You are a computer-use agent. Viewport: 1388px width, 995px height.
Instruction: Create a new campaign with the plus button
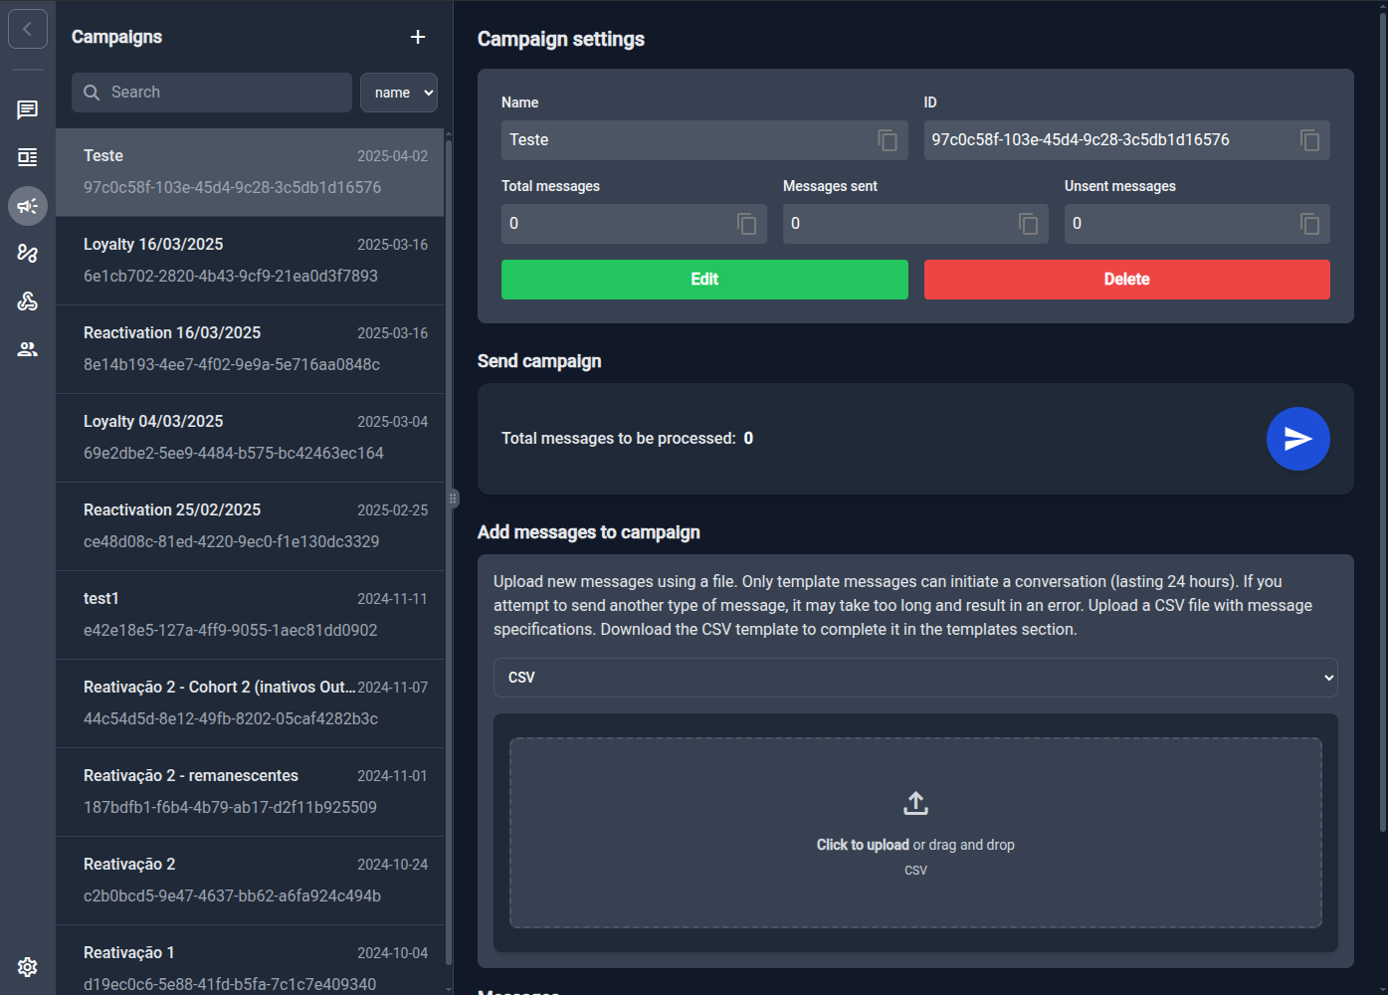tap(417, 37)
